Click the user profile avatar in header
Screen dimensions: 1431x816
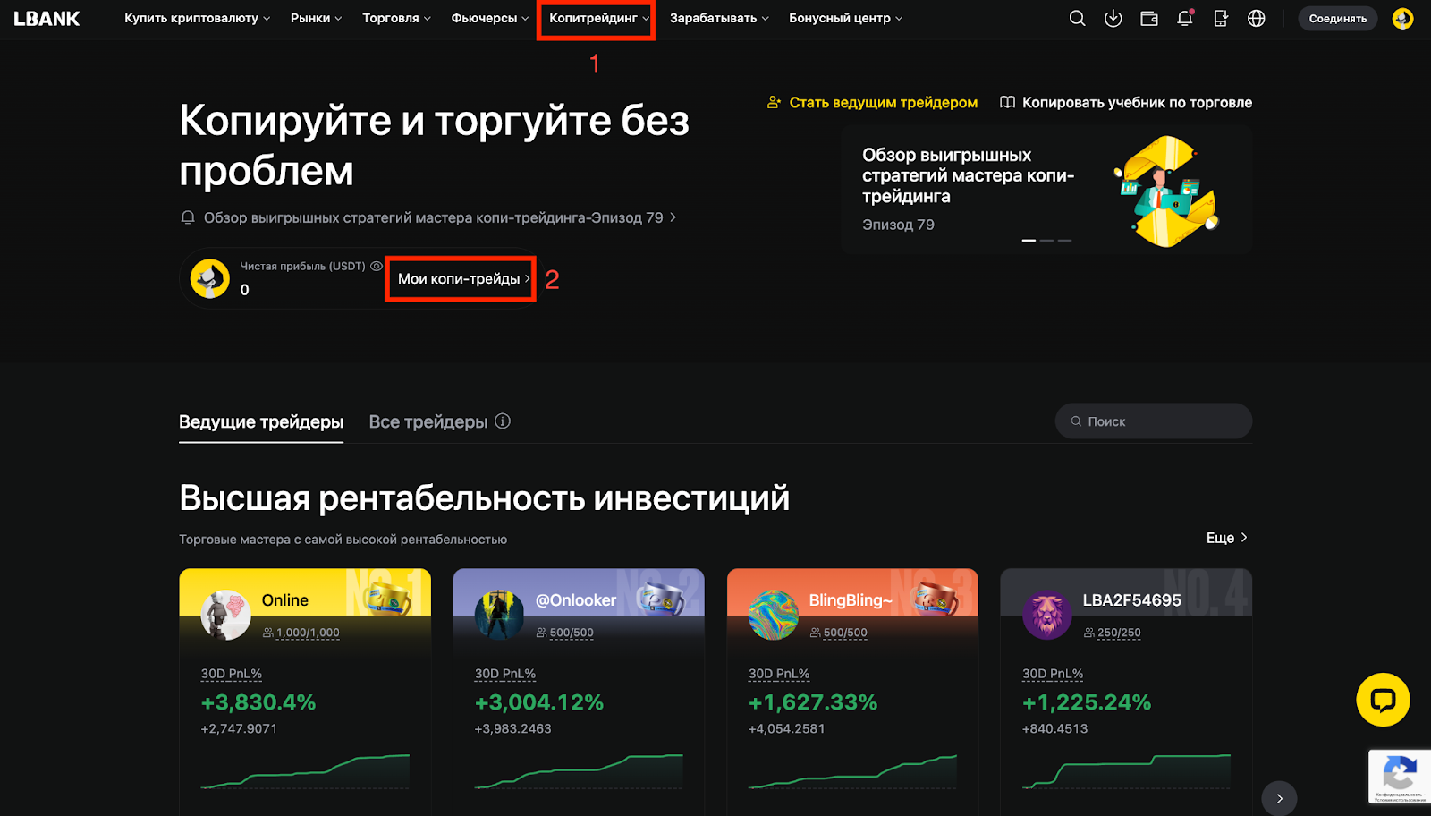[x=1402, y=18]
